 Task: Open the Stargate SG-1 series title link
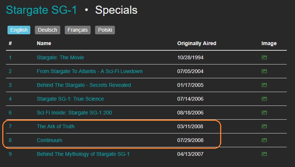[41, 10]
